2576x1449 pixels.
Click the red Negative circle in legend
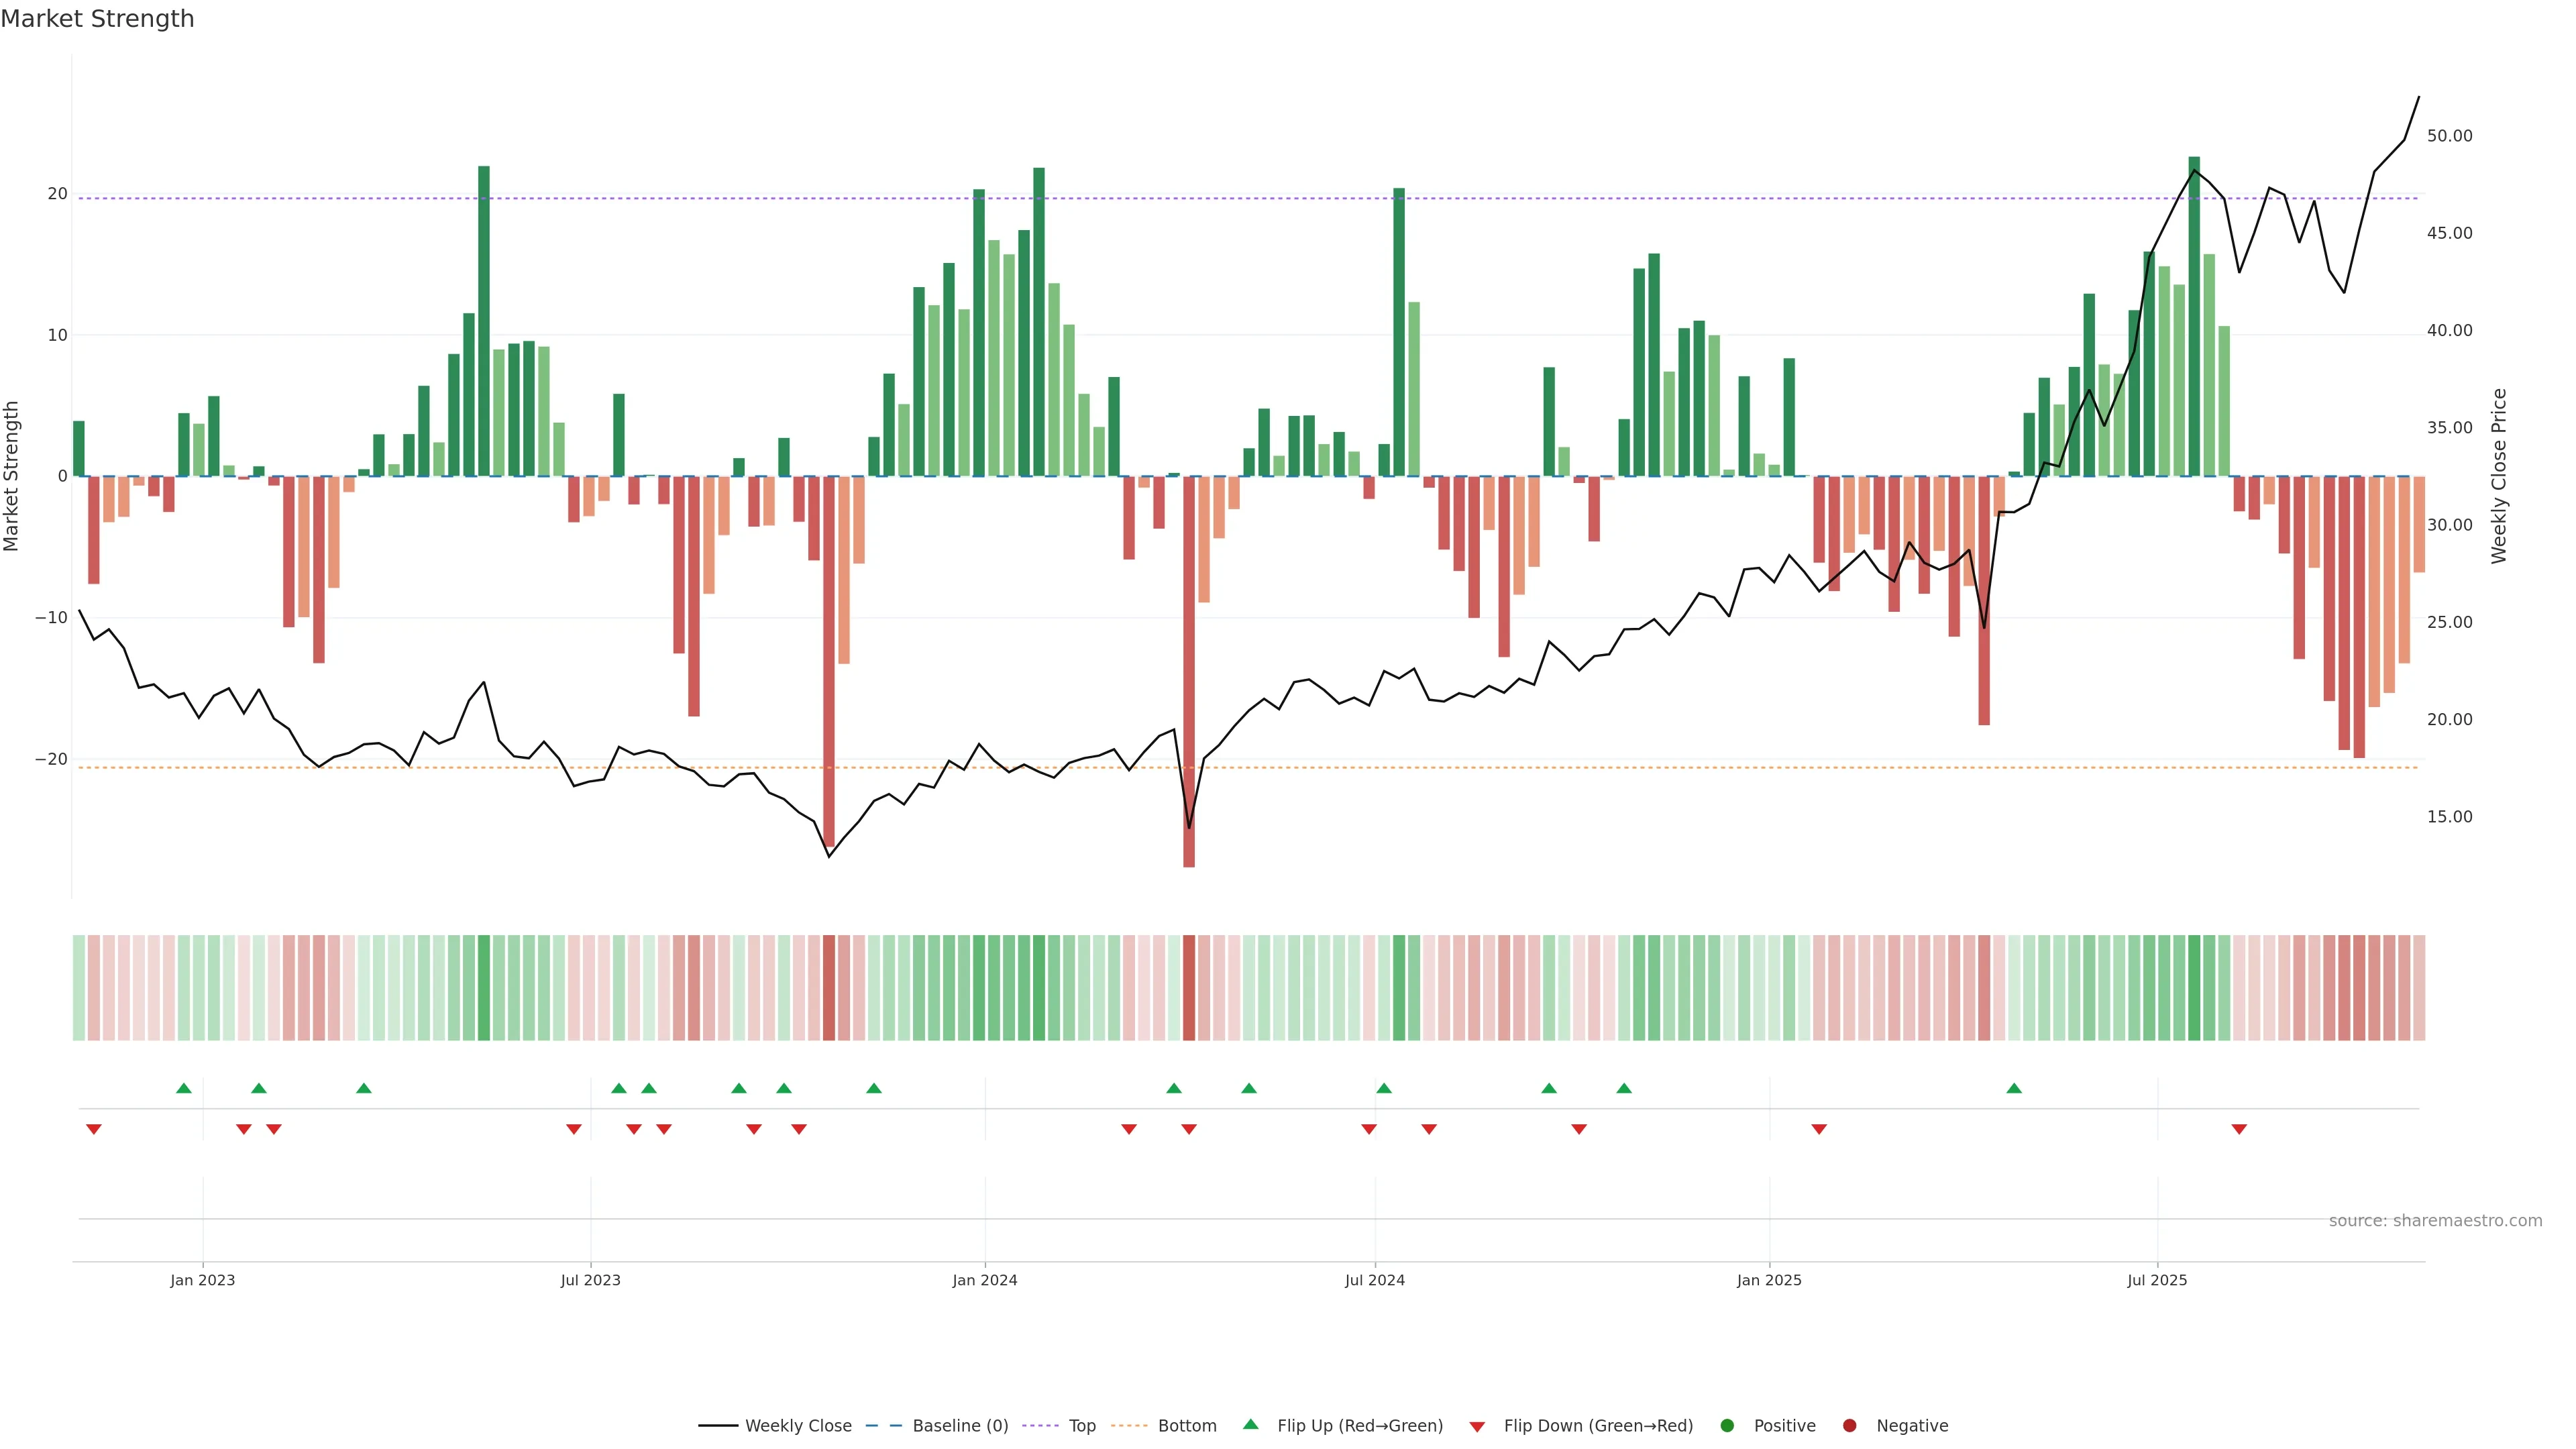(x=1849, y=1425)
